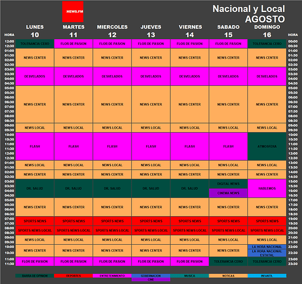This screenshot has height=284, width=302.
Task: Open Miercoles DR. SALUD block
Action: click(x=112, y=188)
